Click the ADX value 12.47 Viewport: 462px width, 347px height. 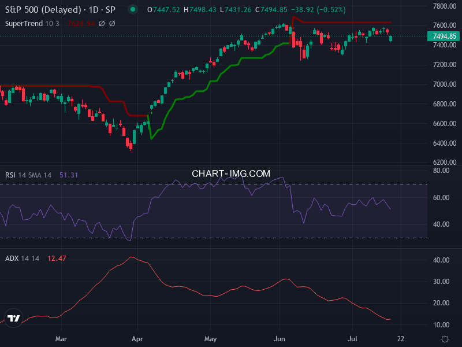(57, 258)
